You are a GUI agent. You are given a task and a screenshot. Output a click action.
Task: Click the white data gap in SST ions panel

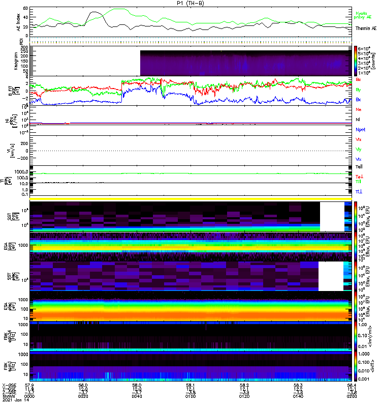tap(332, 217)
